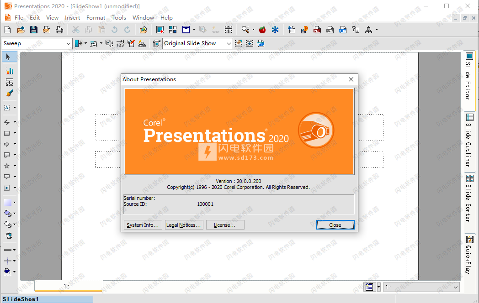Expand the rabbit speed dropdown arrow
The image size is (479, 303).
pos(101,43)
